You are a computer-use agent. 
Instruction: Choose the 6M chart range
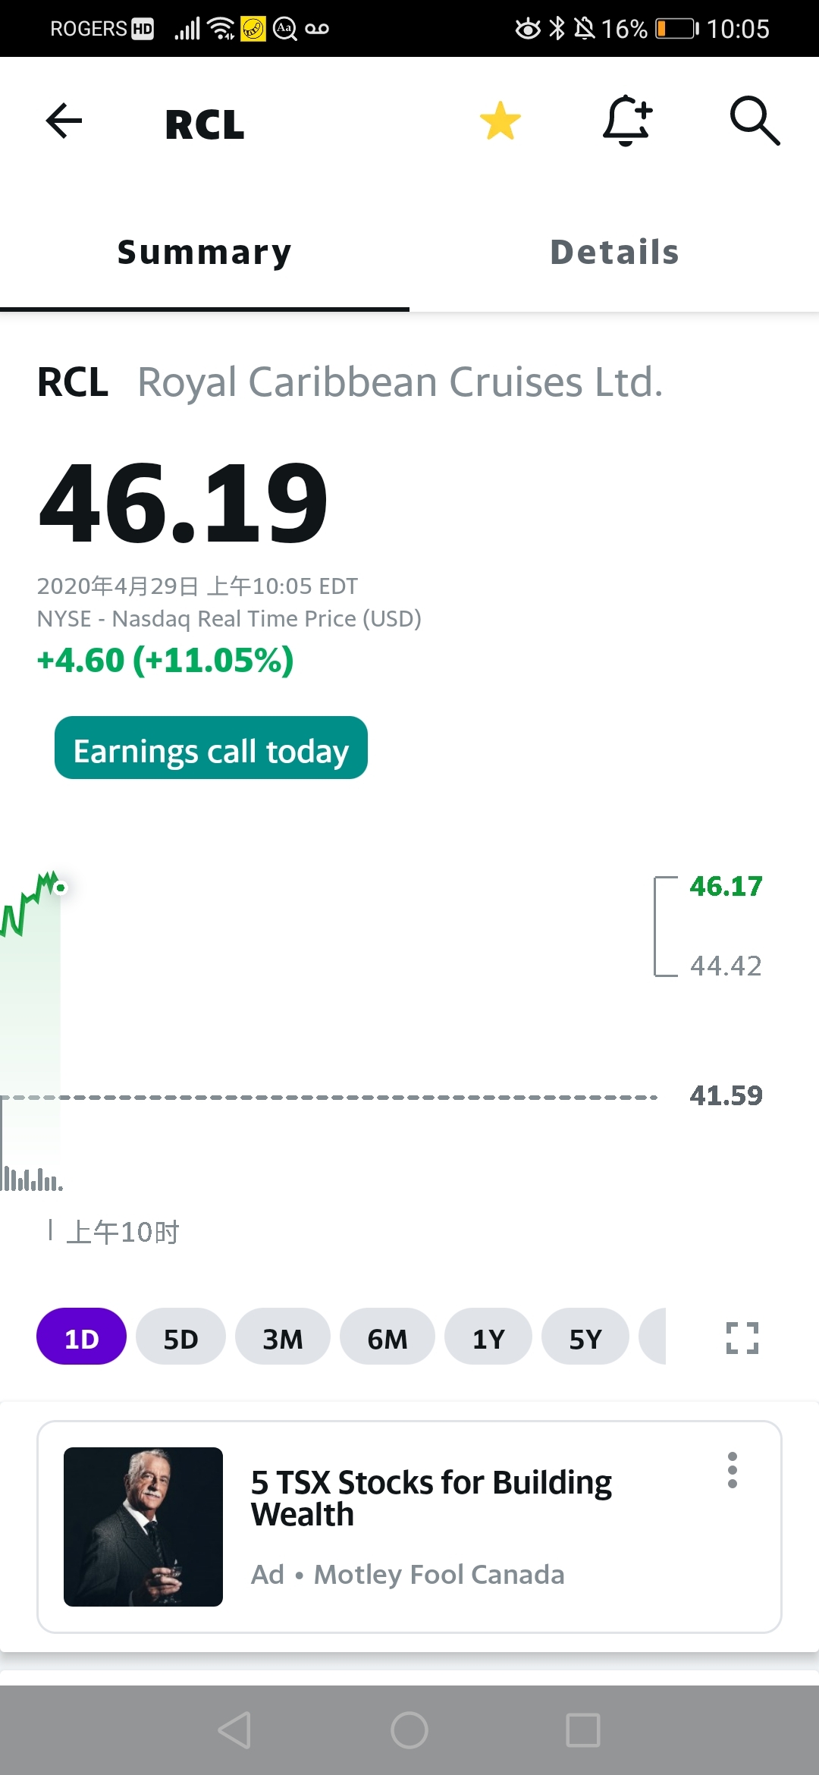[388, 1337]
